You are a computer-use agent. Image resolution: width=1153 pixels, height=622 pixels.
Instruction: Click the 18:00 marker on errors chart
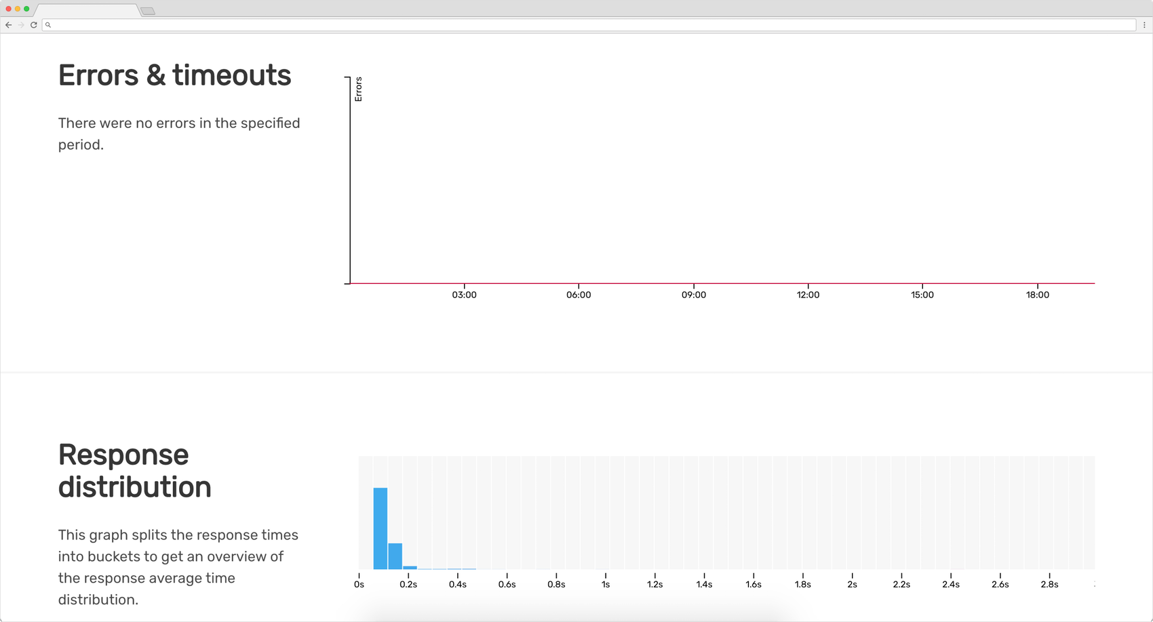pos(1038,295)
